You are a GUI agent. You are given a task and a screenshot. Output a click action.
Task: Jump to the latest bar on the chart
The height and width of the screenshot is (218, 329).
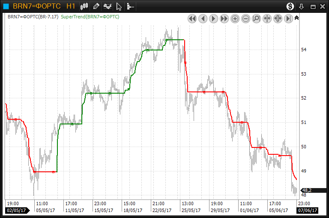[x=288, y=18]
